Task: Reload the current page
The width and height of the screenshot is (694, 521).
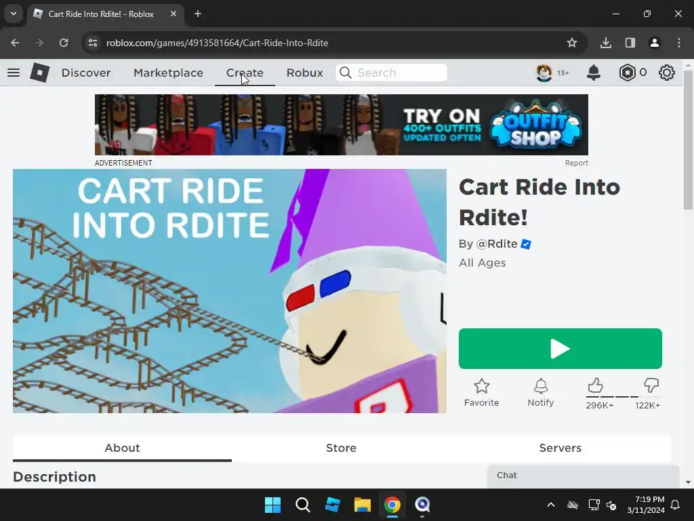Action: coord(64,43)
